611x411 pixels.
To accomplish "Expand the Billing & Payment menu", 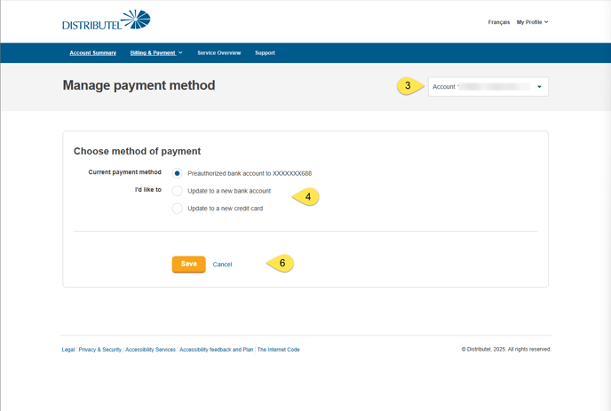I will click(156, 53).
